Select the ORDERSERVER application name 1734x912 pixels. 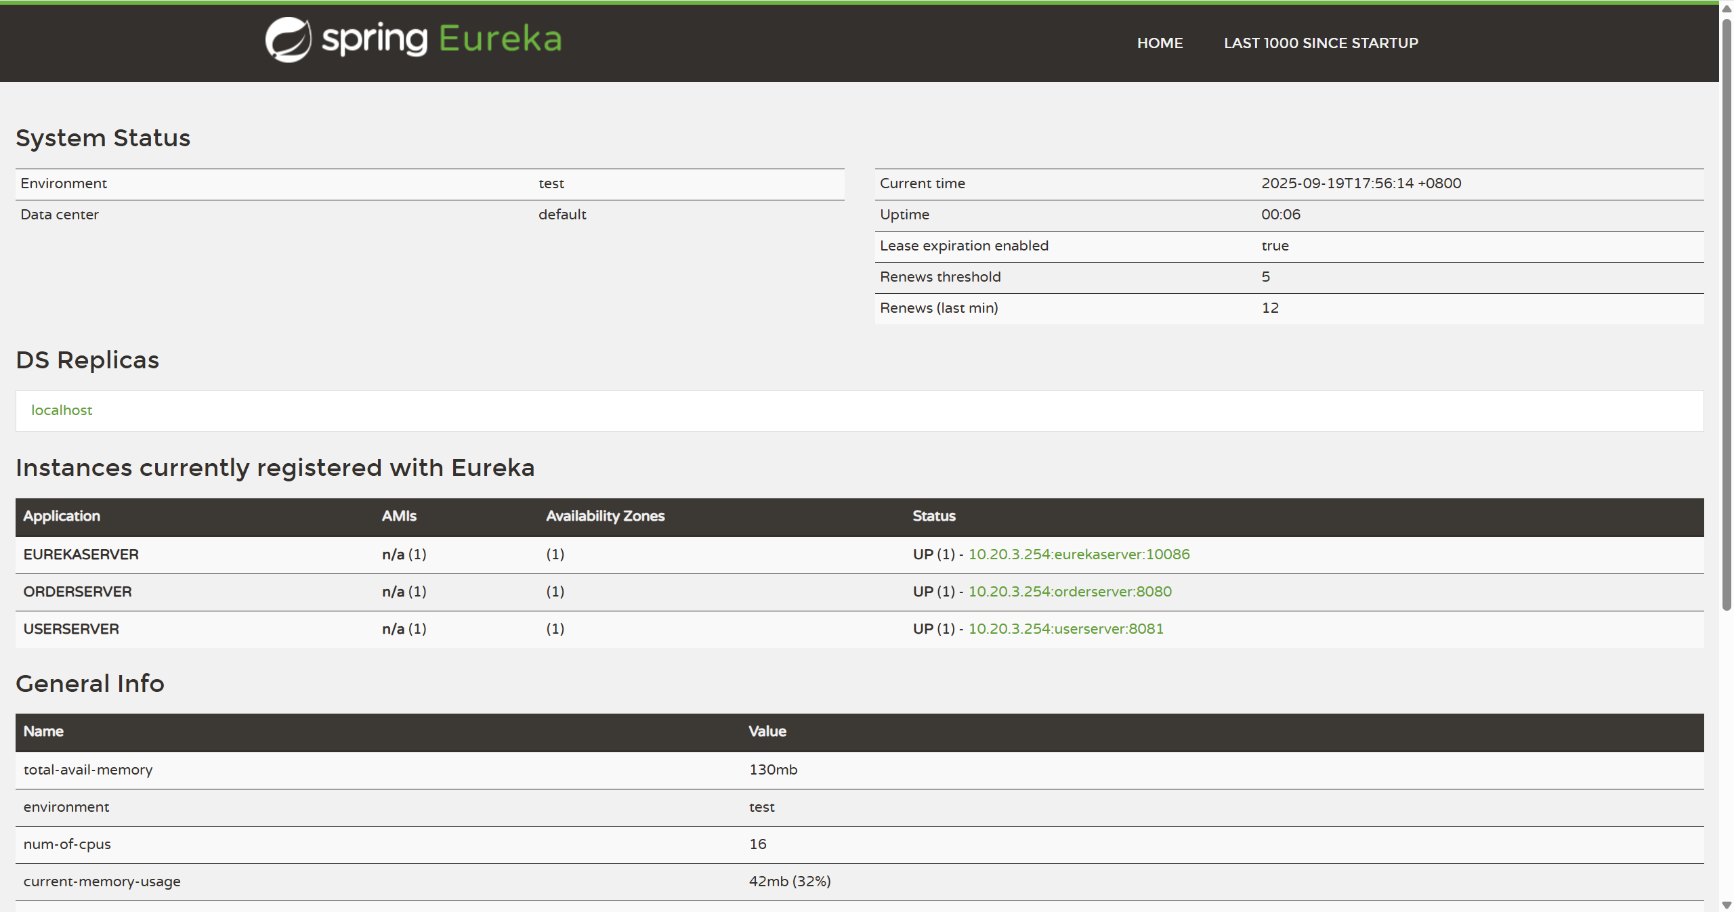tap(77, 592)
